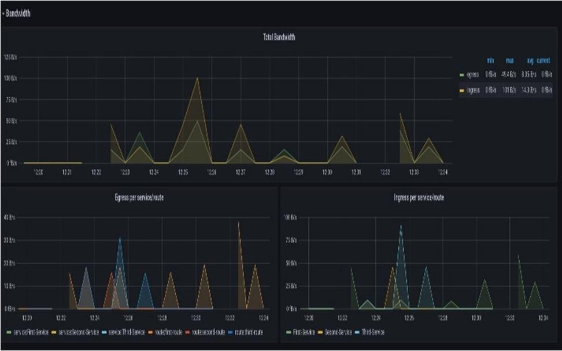Click the yellow ingress legend color swatch
The height and width of the screenshot is (351, 562).
click(x=461, y=91)
